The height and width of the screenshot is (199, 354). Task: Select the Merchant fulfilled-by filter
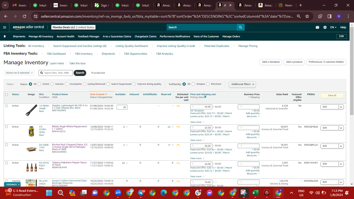[208, 84]
